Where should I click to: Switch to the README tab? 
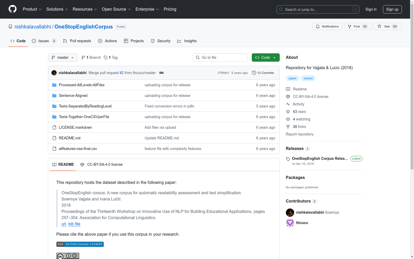[x=63, y=164]
